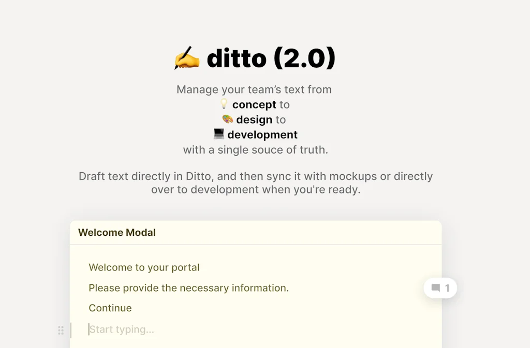Click the bold concept text
Image resolution: width=530 pixels, height=348 pixels.
point(254,104)
